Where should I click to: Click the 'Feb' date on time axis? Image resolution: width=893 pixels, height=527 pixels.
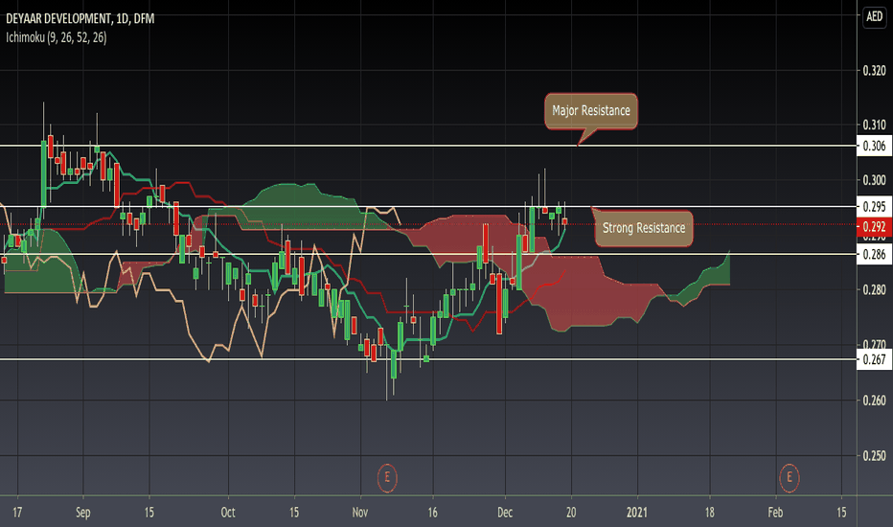click(x=776, y=513)
